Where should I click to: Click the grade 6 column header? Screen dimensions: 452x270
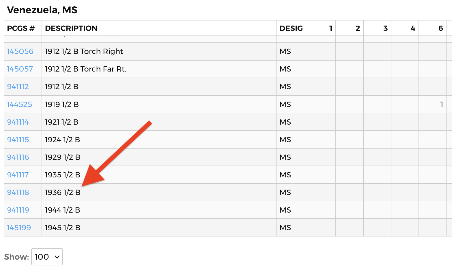(440, 28)
